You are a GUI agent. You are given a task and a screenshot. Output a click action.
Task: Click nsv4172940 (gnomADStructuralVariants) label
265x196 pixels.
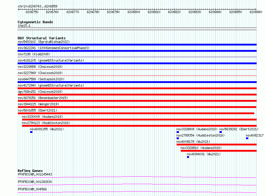(x=51, y=85)
